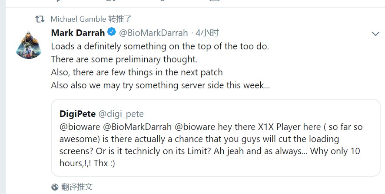Click quoted tweet's final "hours,!,! Thx :)" line

tap(87, 164)
